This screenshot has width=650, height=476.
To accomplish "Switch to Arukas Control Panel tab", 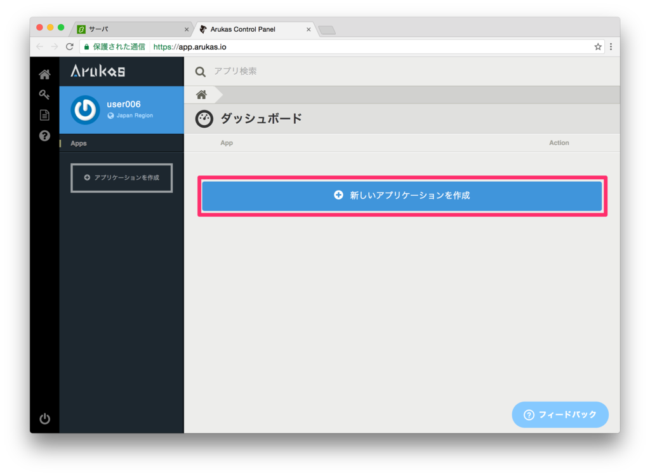I will pos(254,29).
